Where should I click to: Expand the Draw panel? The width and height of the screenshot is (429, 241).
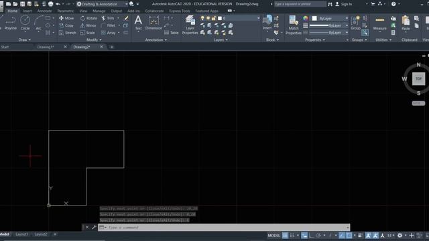click(24, 40)
